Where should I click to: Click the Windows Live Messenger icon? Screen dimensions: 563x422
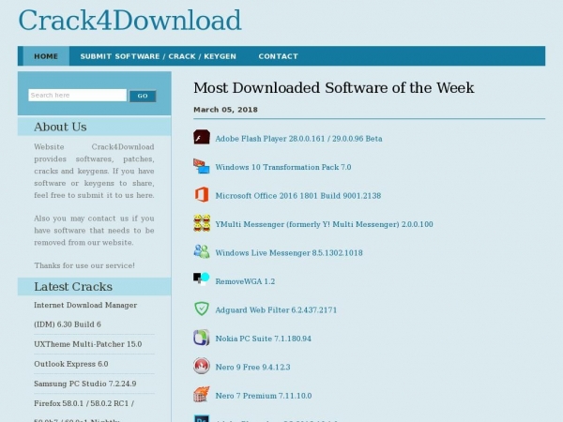tap(202, 251)
